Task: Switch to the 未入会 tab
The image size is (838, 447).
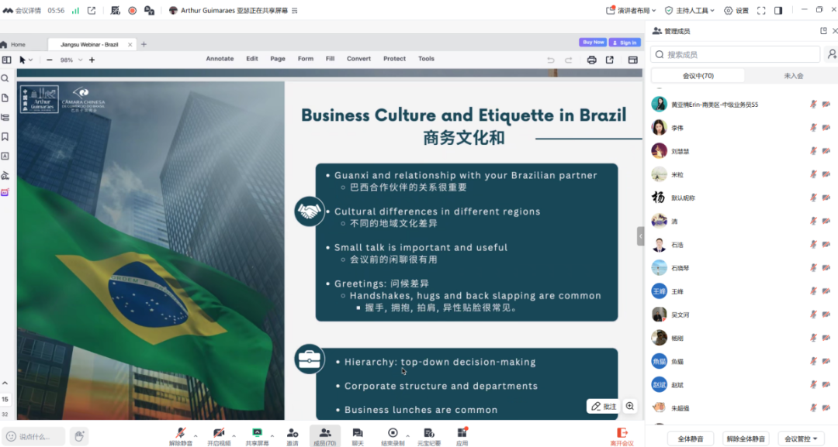Action: point(793,76)
